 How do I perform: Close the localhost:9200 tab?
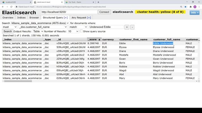point(31,2)
